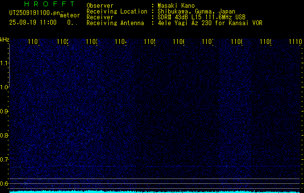
Task: Click the 1.0 frequency axis tick
Action: (x=4, y=87)
